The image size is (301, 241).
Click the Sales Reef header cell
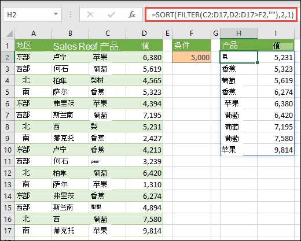pos(70,46)
